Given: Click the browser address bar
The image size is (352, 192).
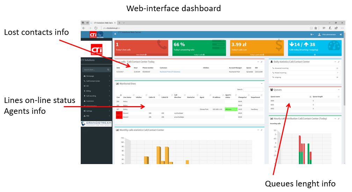Looking at the screenshot, I should pyautogui.click(x=204, y=28).
